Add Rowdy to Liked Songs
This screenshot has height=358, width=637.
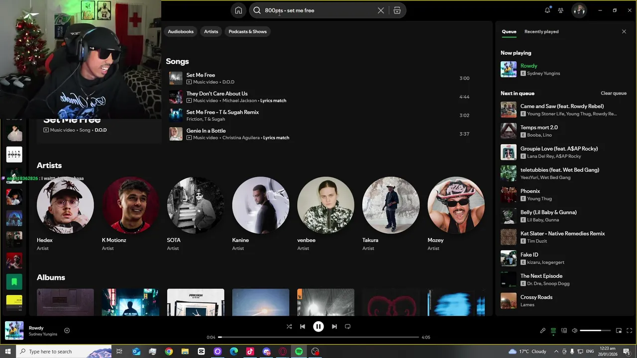tap(67, 331)
